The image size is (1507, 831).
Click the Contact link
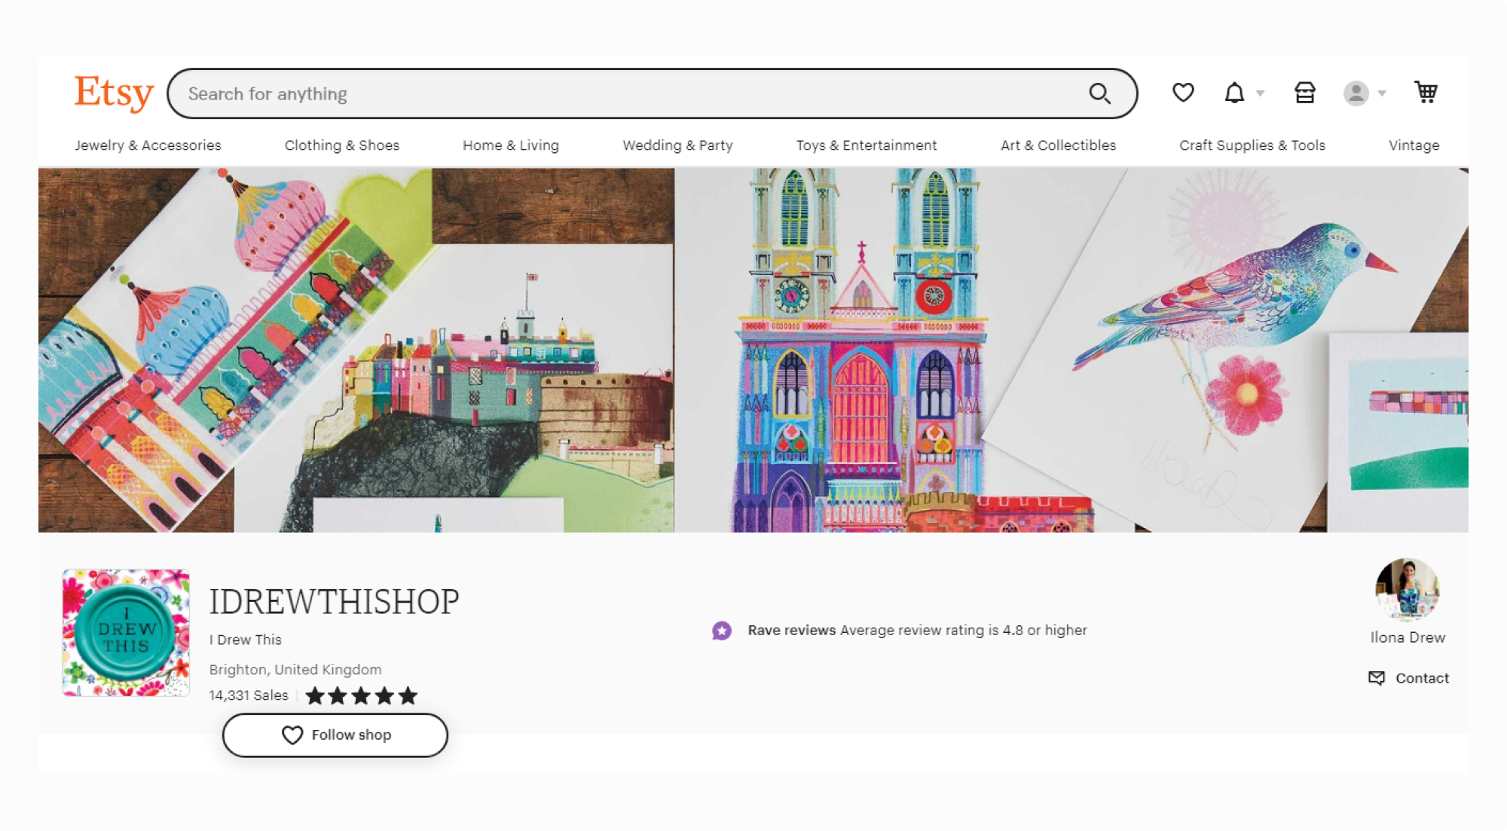point(1408,678)
